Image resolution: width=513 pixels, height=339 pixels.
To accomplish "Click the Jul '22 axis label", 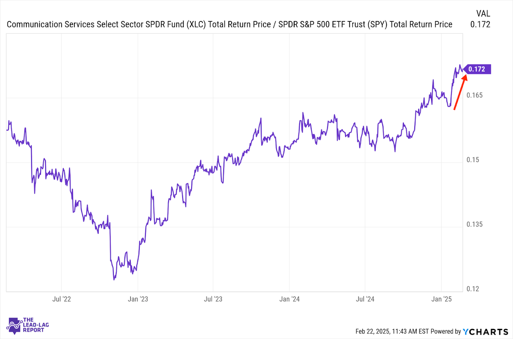I will 62,299.
